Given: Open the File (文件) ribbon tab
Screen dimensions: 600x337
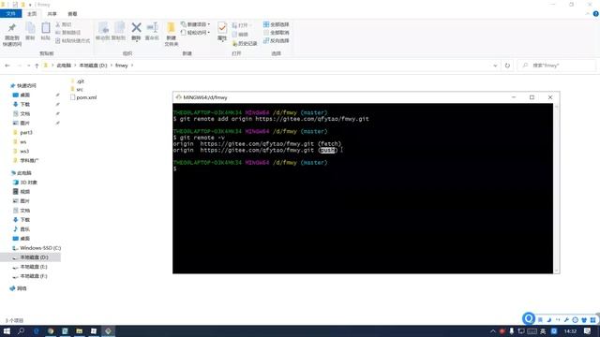Looking at the screenshot, I should tap(10, 14).
